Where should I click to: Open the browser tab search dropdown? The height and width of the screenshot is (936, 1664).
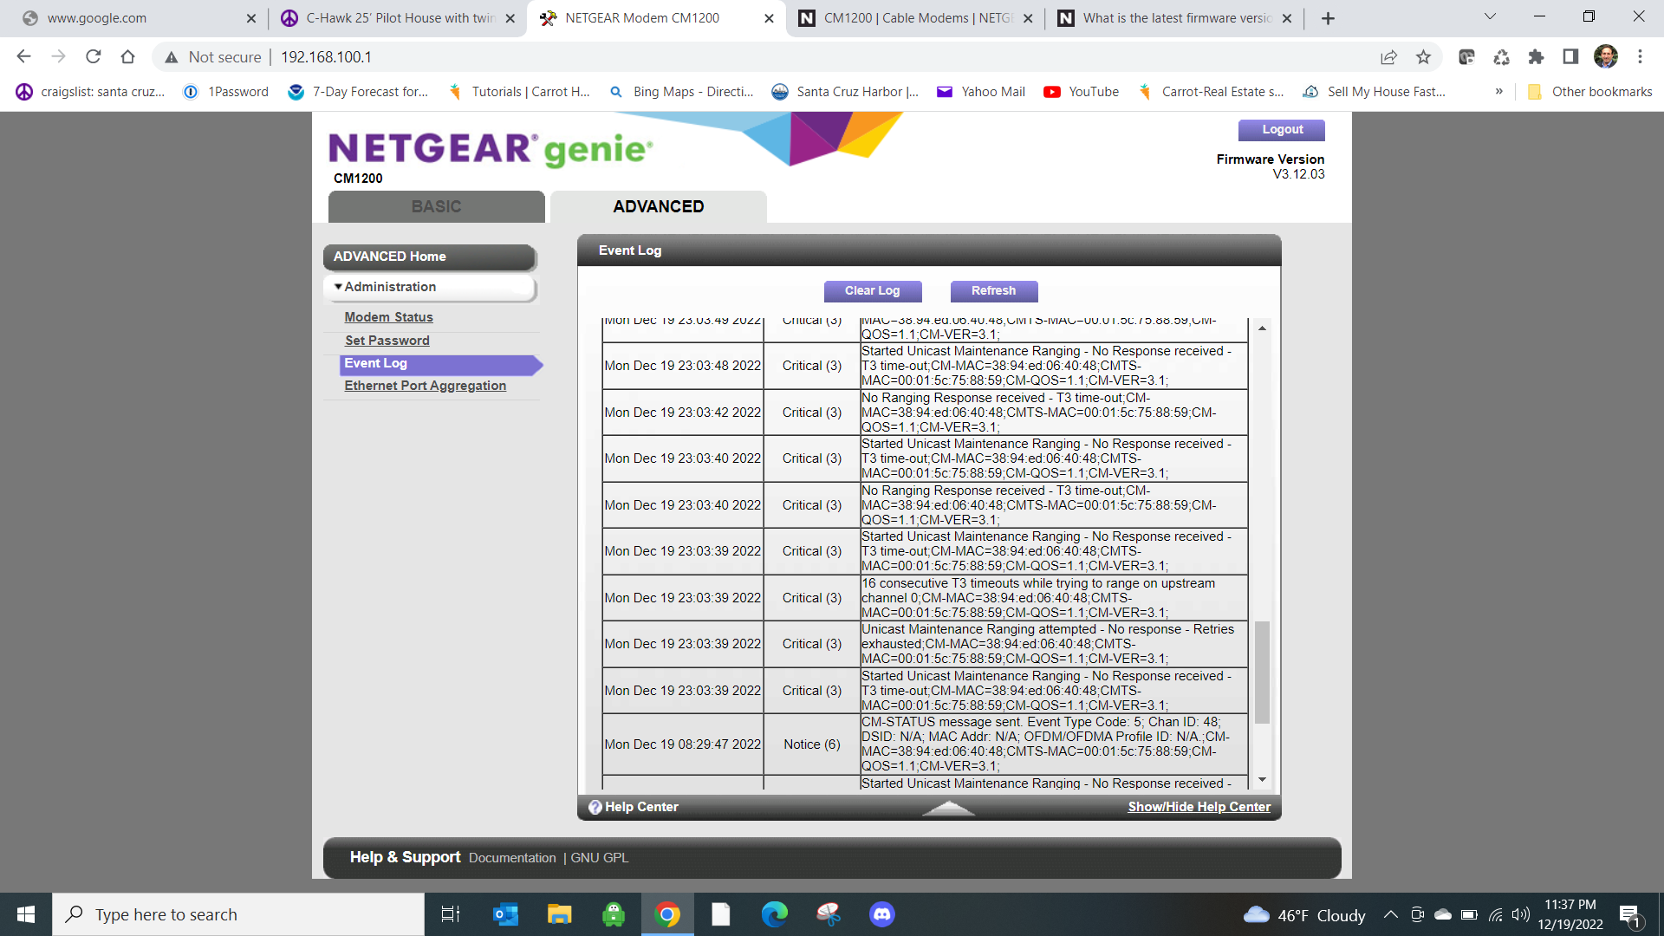point(1489,16)
